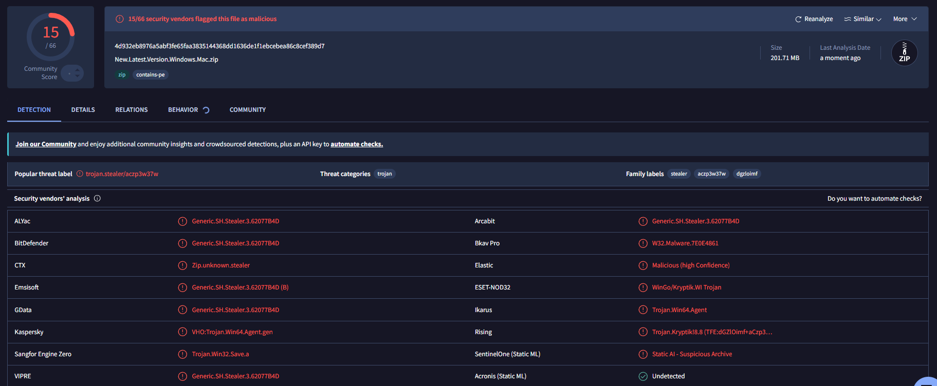The height and width of the screenshot is (386, 937).
Task: Switch to the Detection tab
Action: point(34,110)
